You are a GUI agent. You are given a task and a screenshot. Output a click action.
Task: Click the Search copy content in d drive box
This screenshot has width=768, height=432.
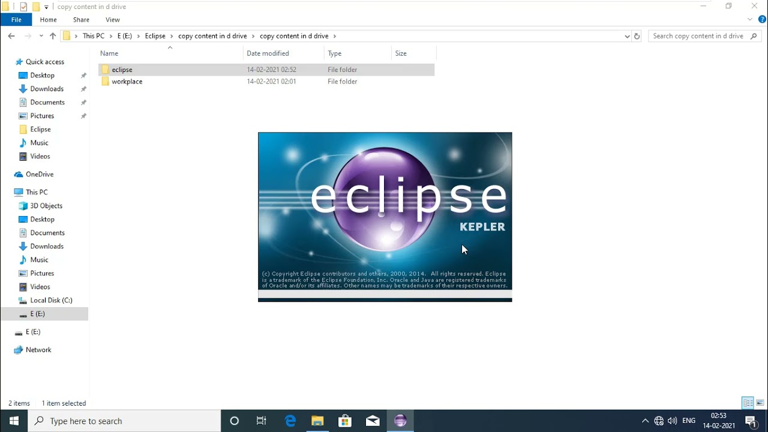(x=706, y=36)
